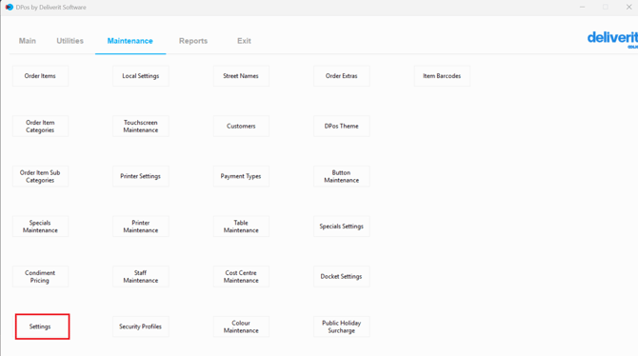Open Local Settings

click(x=141, y=76)
